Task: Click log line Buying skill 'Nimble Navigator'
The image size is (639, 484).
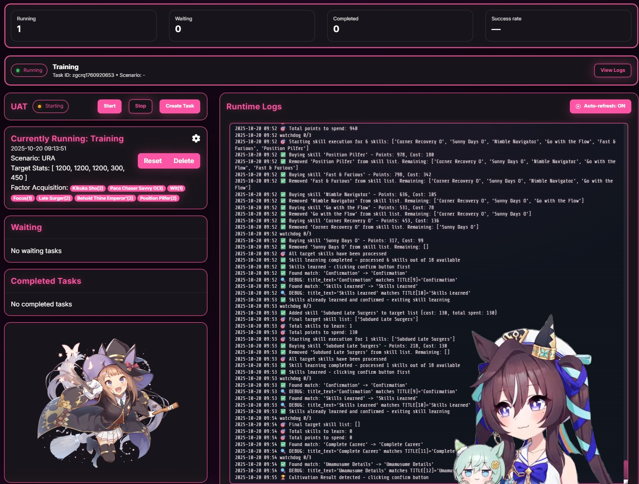Action: click(336, 195)
